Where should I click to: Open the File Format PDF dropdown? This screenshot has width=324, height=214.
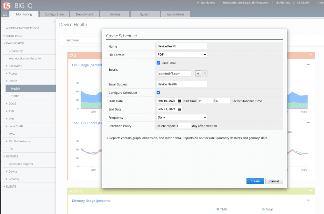click(x=182, y=55)
